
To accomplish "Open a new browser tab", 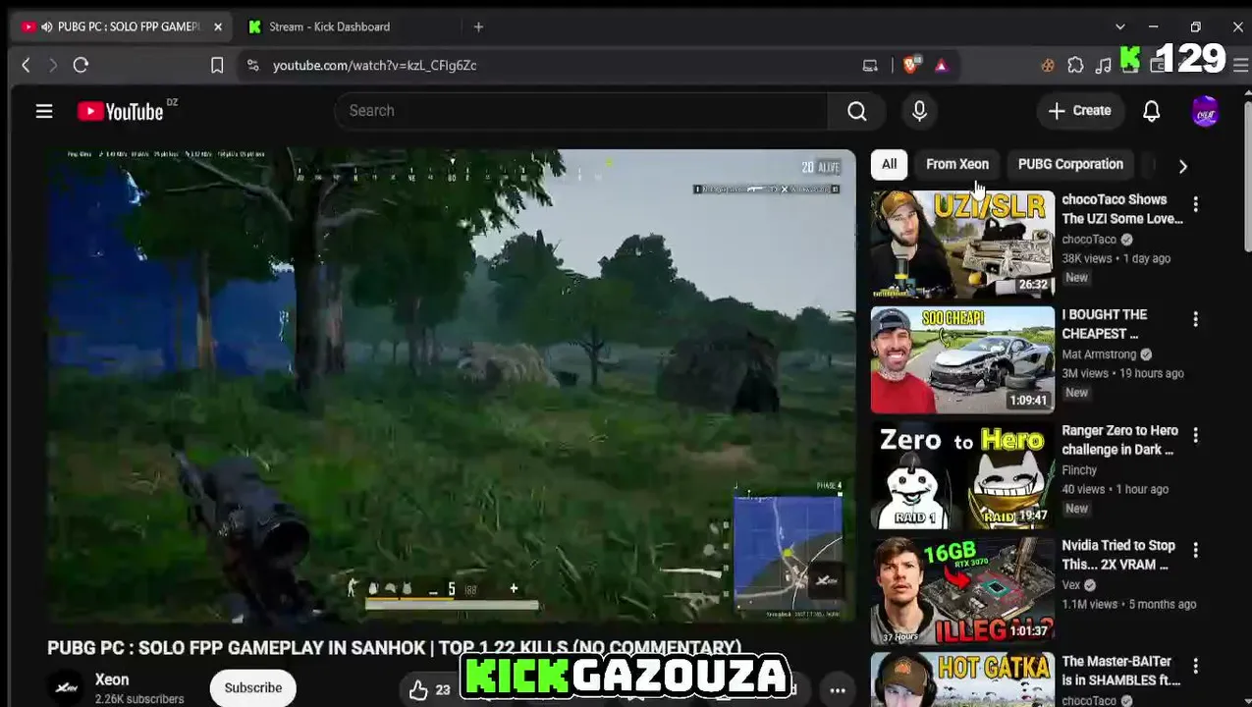I will click(x=478, y=27).
